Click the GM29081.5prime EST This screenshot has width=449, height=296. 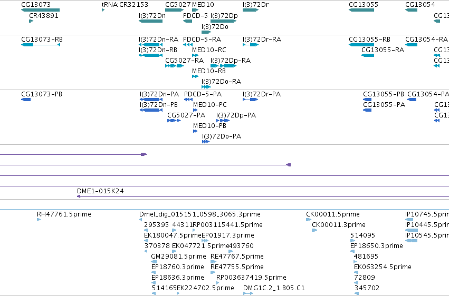point(154,262)
